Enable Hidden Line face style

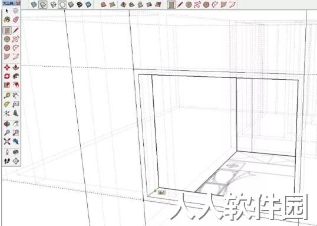(x=62, y=5)
